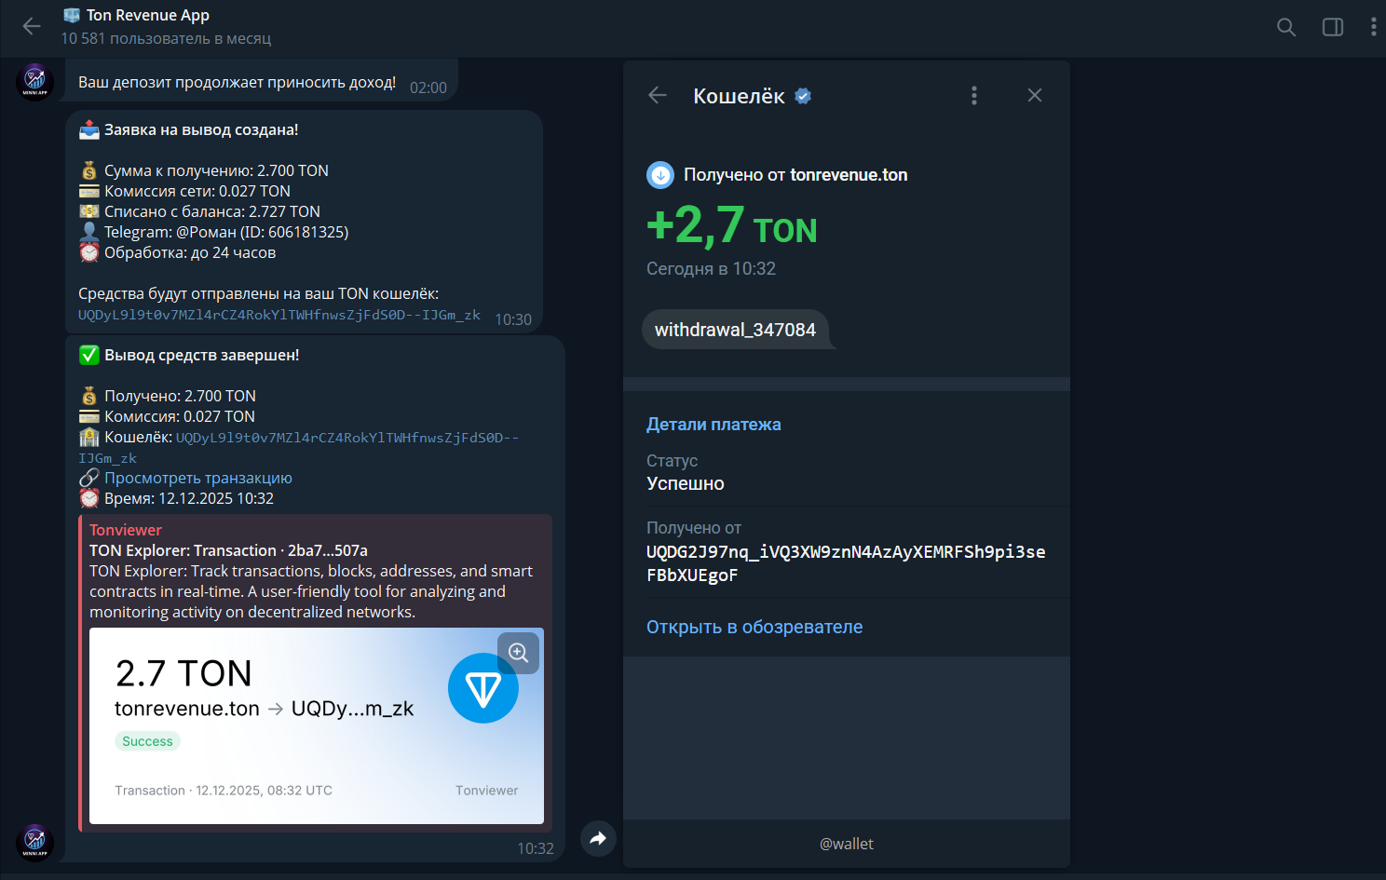Click the wallet address in withdrawal request message

[x=279, y=315]
